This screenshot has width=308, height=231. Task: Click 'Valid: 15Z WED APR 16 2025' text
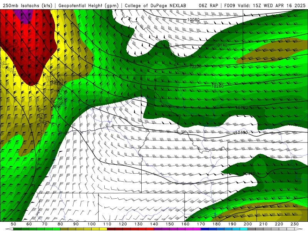pos(272,5)
